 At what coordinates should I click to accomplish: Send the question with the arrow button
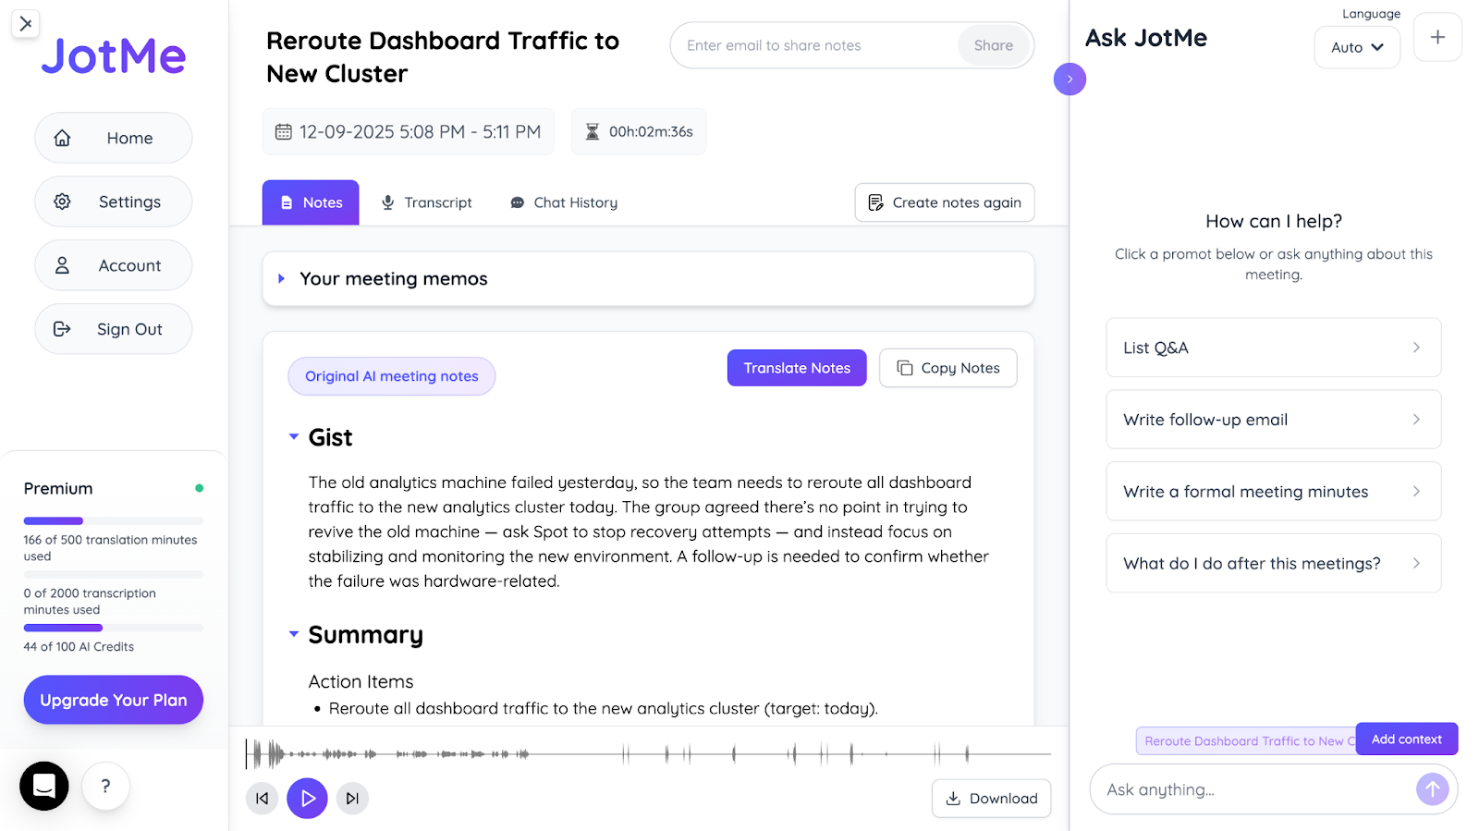1432,788
